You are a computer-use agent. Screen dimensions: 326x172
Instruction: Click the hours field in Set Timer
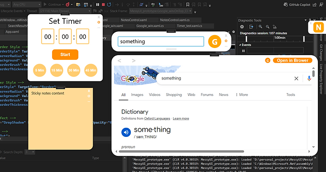(x=48, y=37)
